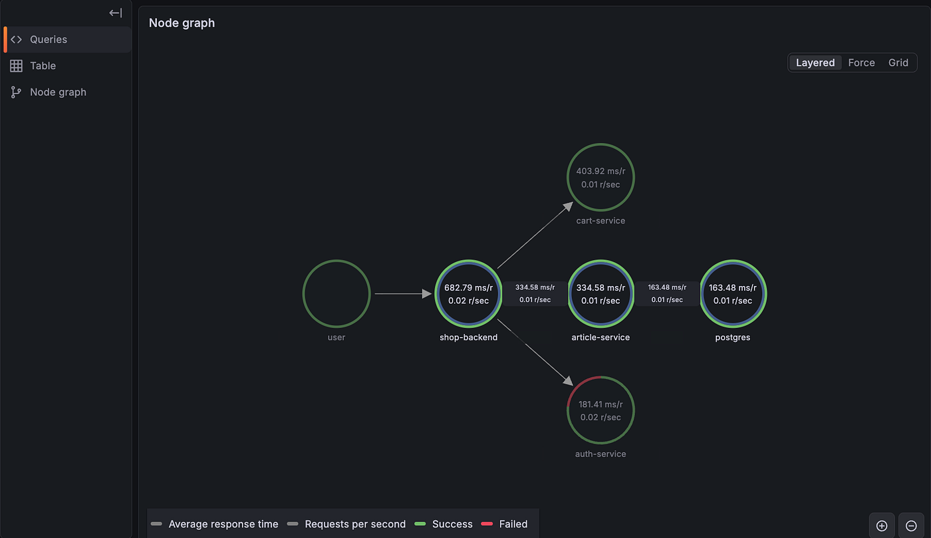
Task: Click the Requests per second legend entry
Action: pyautogui.click(x=346, y=524)
